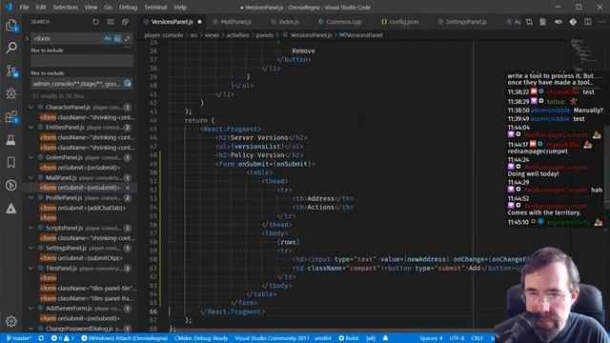Collapse AddServerForm.js search result group
Image resolution: width=610 pixels, height=343 pixels.
[31, 309]
